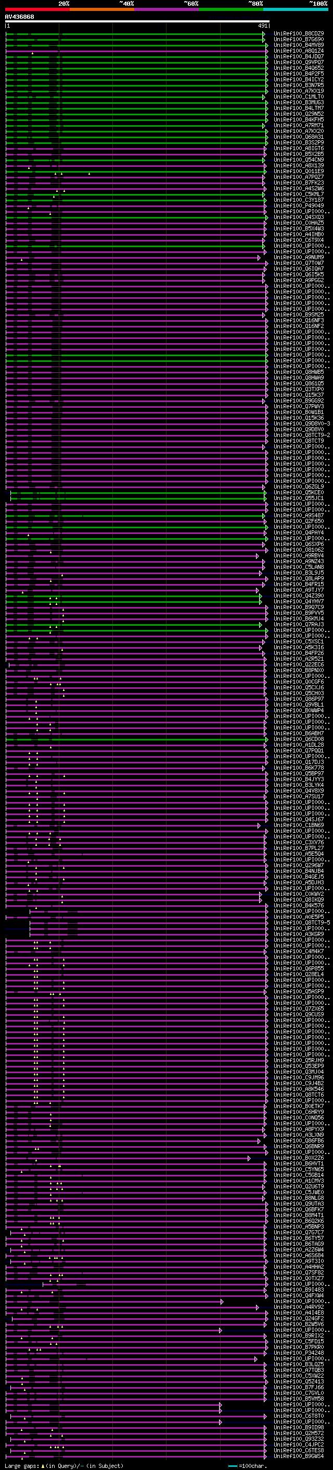333x1470 pixels.
Task: Open hit UniRef100_B8CDZ9
Action: (299, 34)
